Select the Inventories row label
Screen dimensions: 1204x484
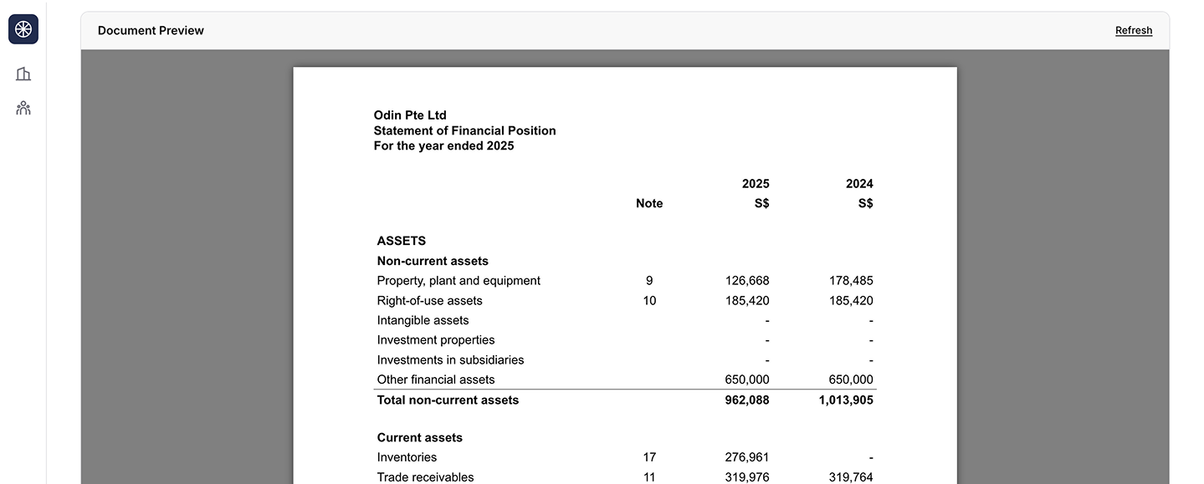tap(407, 457)
